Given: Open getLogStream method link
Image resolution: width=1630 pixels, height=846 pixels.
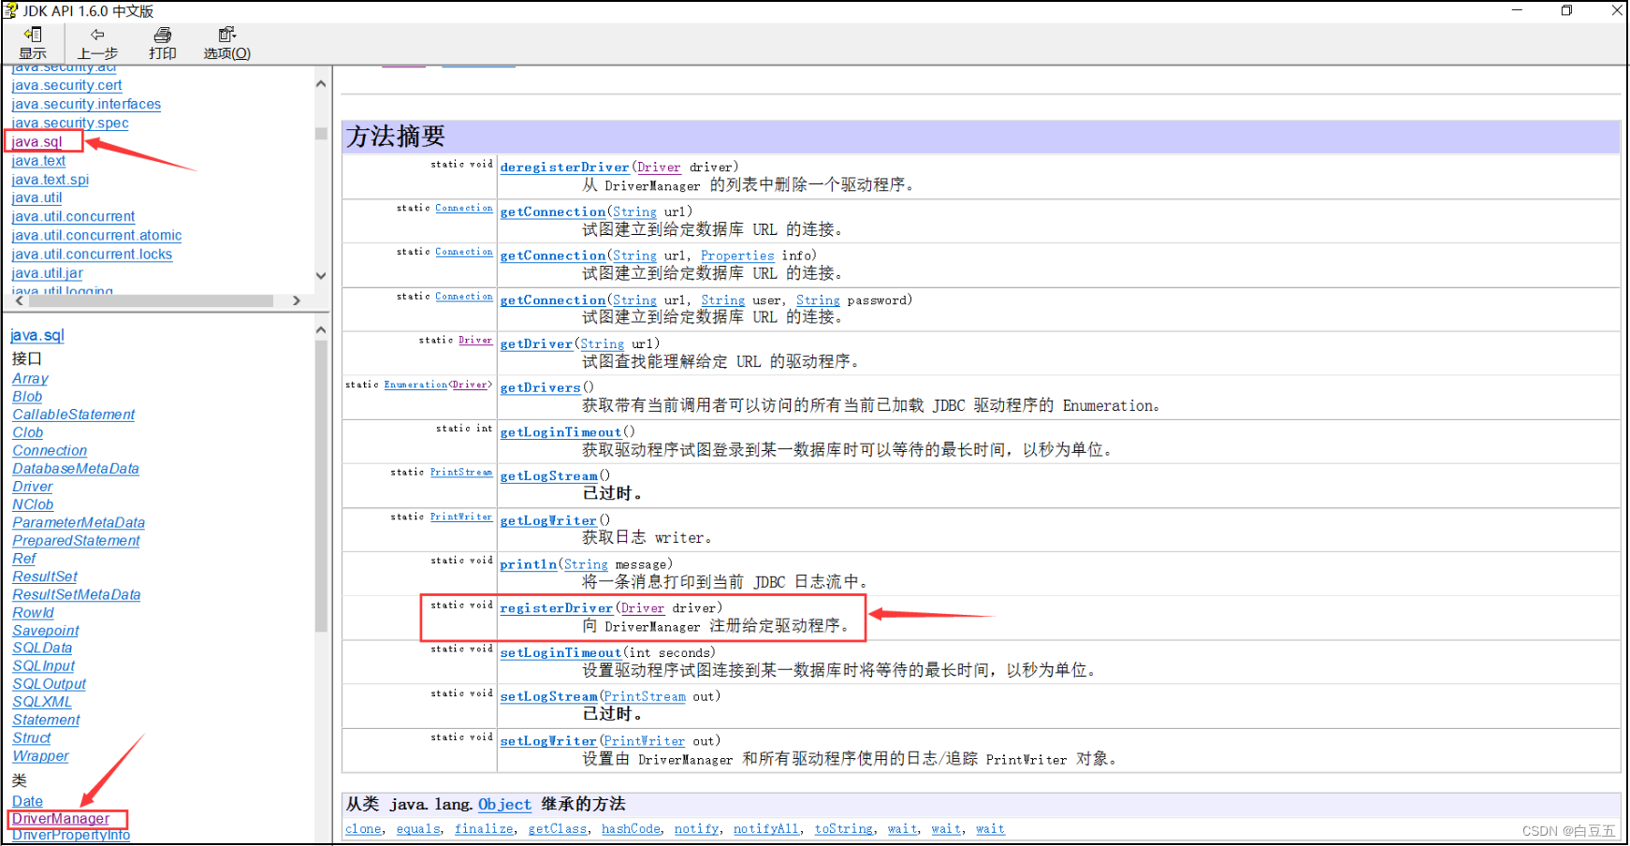Looking at the screenshot, I should click(x=548, y=476).
